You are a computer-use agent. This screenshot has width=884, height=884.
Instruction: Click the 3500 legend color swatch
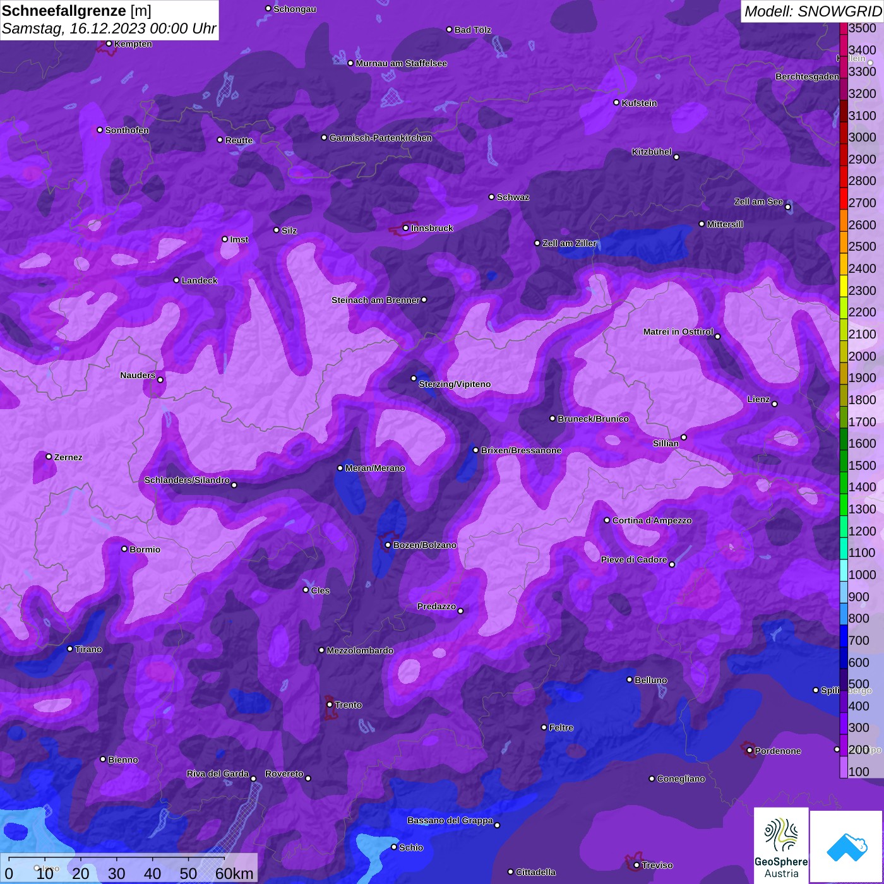[844, 28]
